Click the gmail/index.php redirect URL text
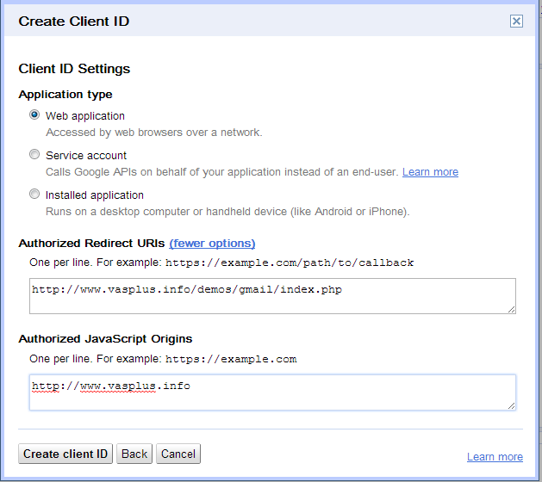Viewport: 542px width, 482px height. [187, 289]
